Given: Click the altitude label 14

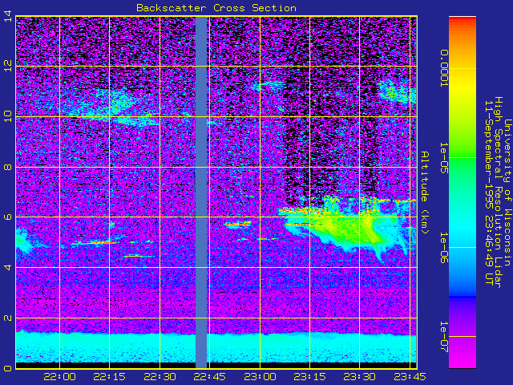Looking at the screenshot, I should pyautogui.click(x=8, y=16).
